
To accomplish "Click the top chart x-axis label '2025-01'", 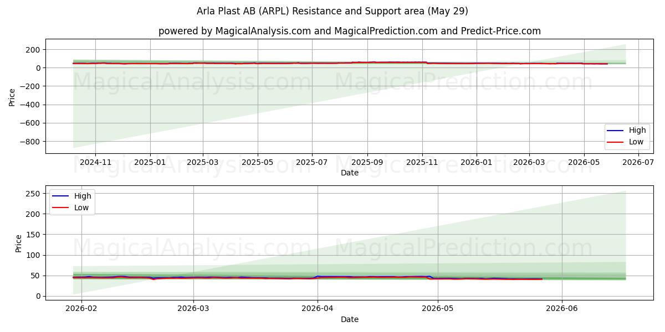I will tap(150, 163).
